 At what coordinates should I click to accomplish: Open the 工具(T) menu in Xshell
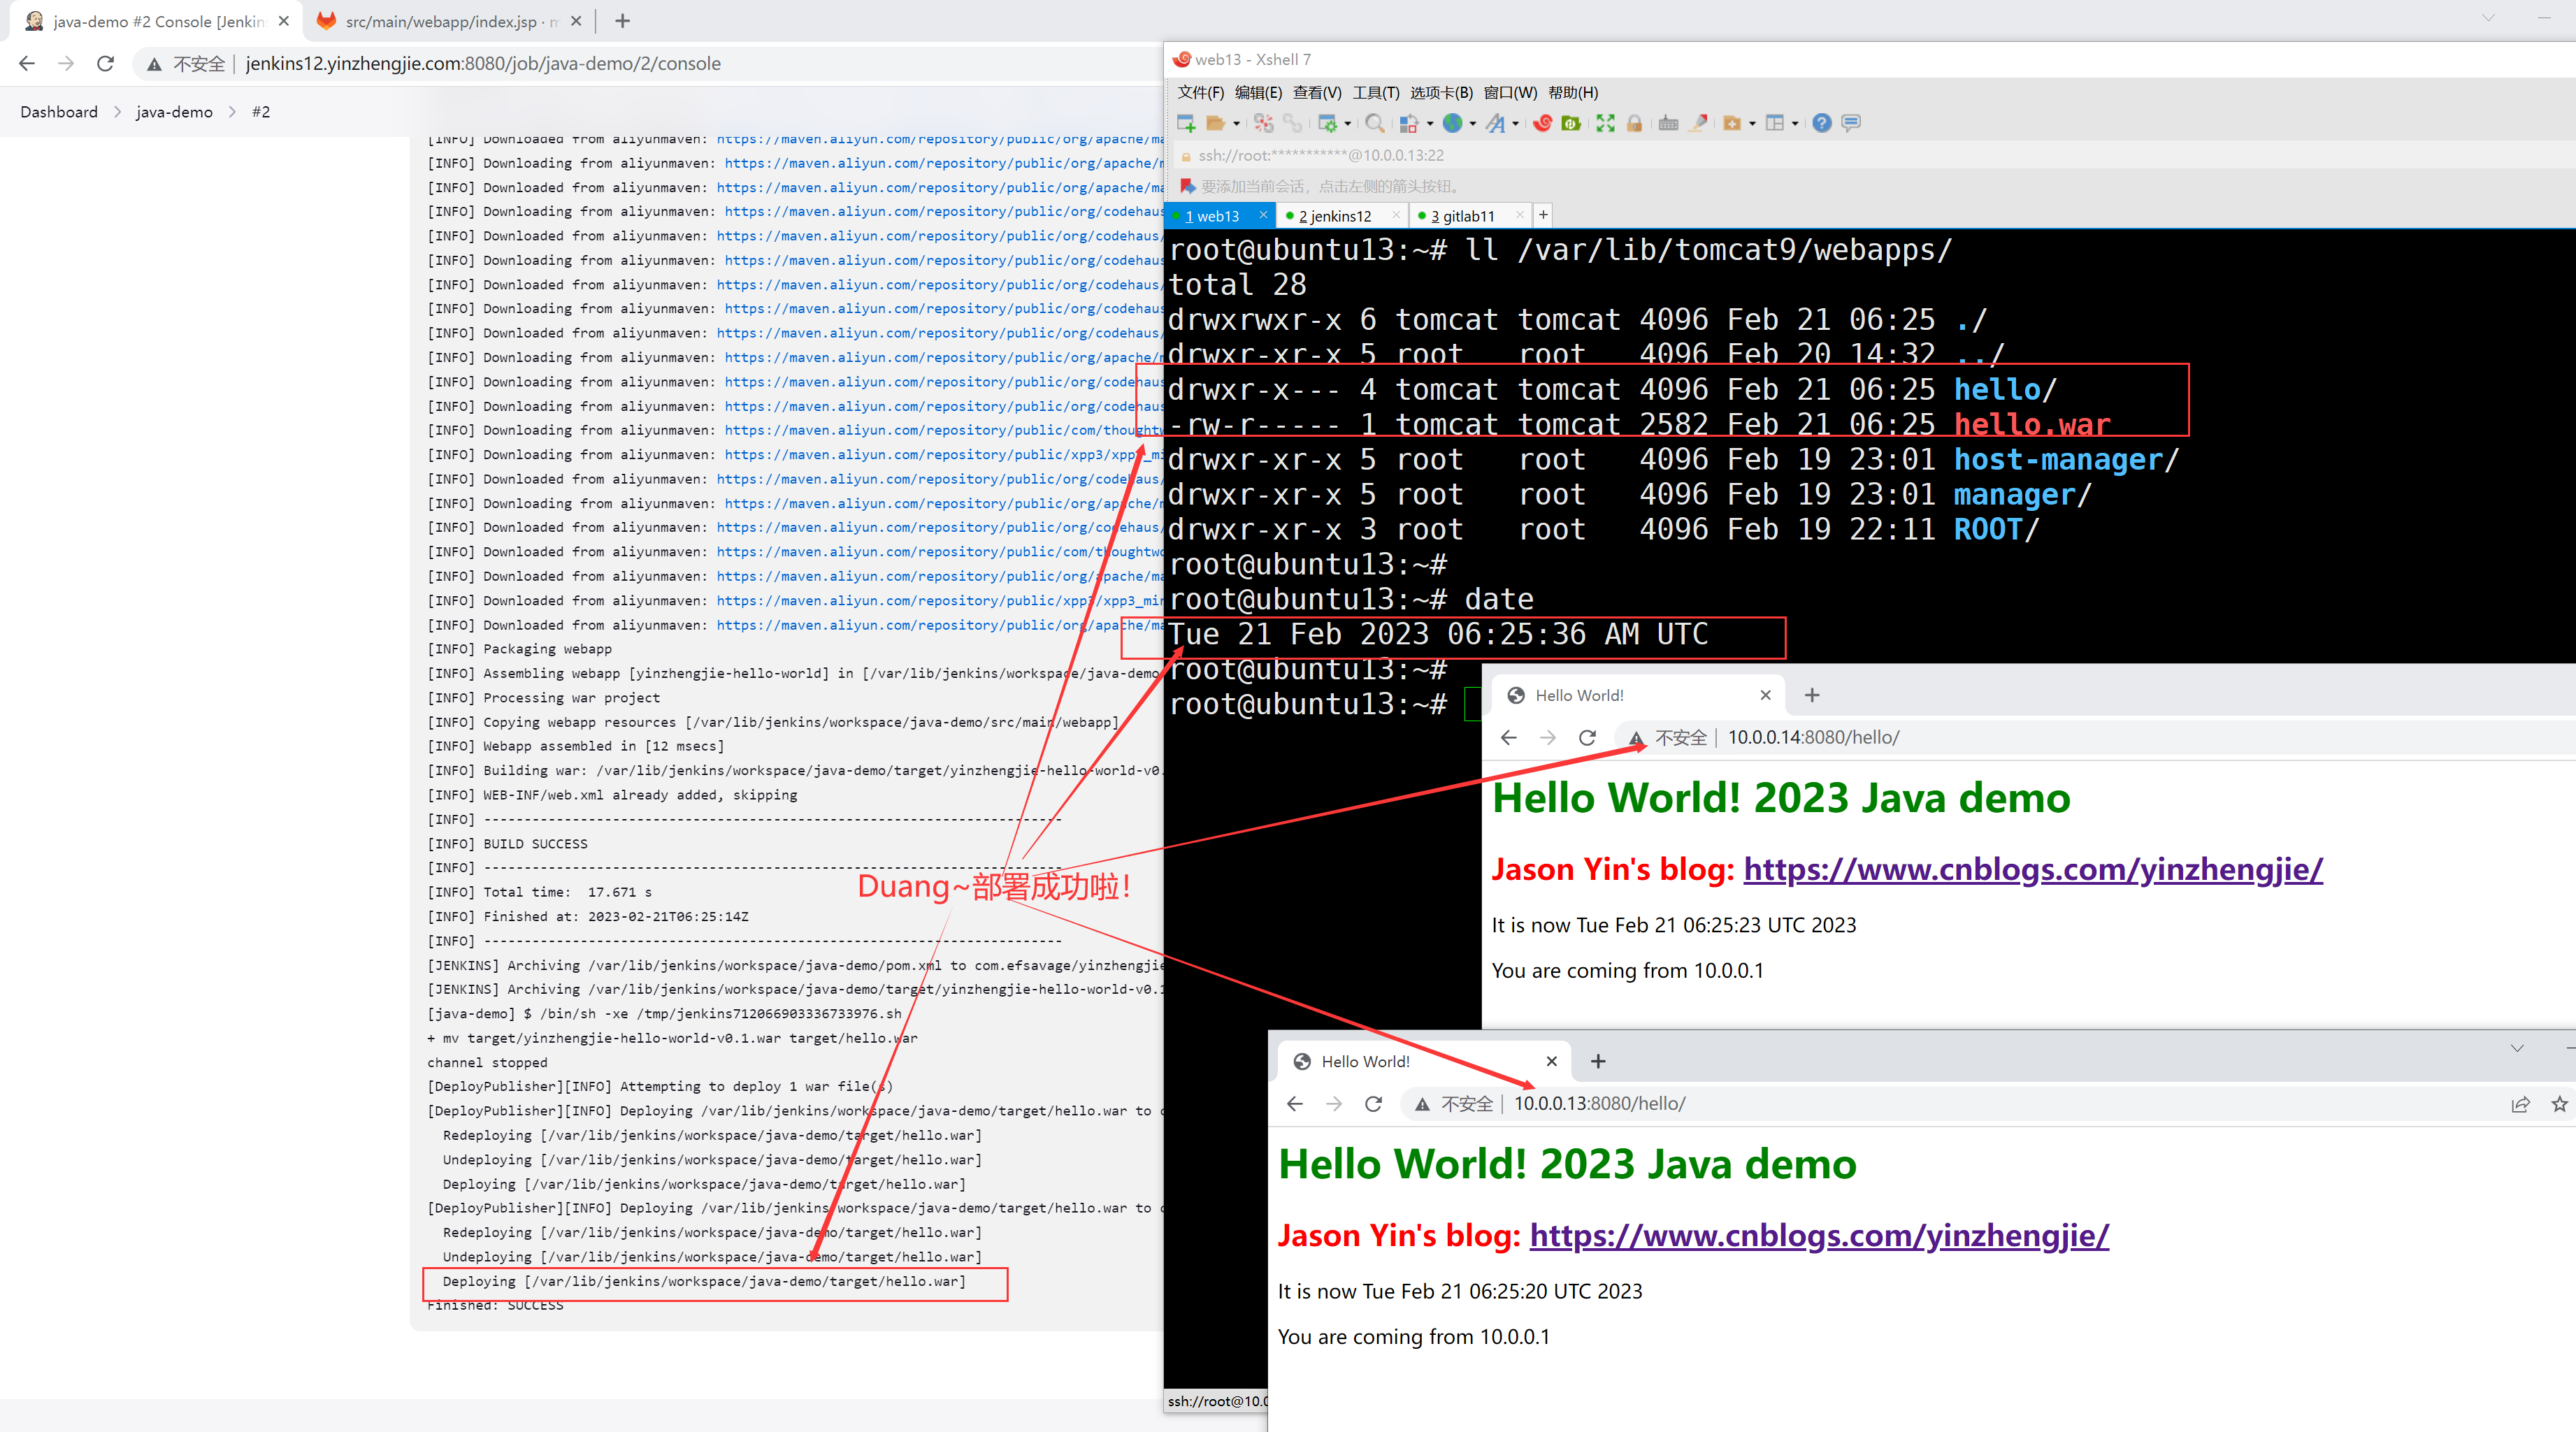pyautogui.click(x=1375, y=93)
